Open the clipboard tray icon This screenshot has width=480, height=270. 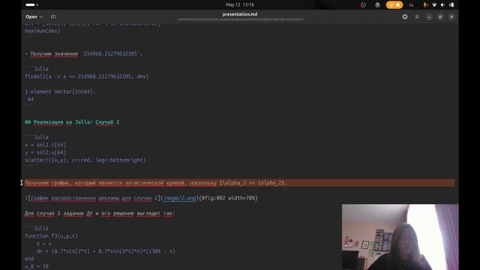[x=377, y=5]
